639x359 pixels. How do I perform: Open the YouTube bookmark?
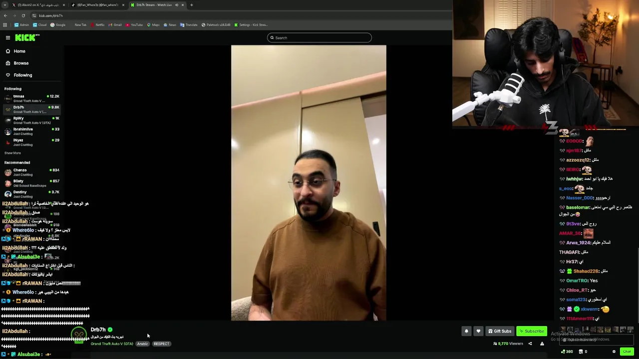tap(134, 25)
